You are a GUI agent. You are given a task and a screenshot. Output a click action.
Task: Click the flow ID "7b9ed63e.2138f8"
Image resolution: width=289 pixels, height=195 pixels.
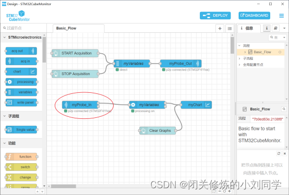(x=267, y=119)
